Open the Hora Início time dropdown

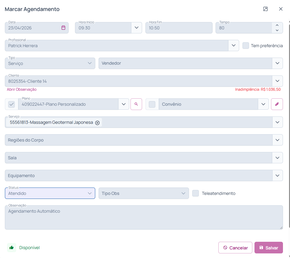coord(136,28)
